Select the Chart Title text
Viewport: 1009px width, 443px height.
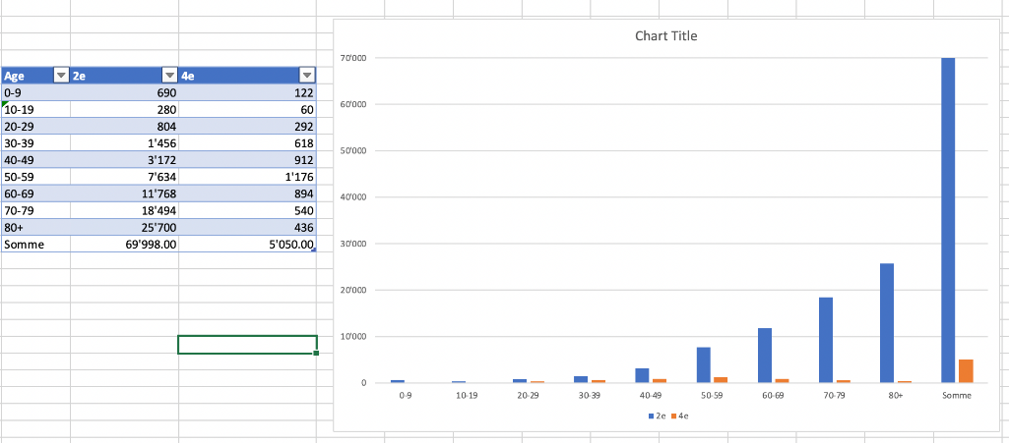pyautogui.click(x=666, y=36)
